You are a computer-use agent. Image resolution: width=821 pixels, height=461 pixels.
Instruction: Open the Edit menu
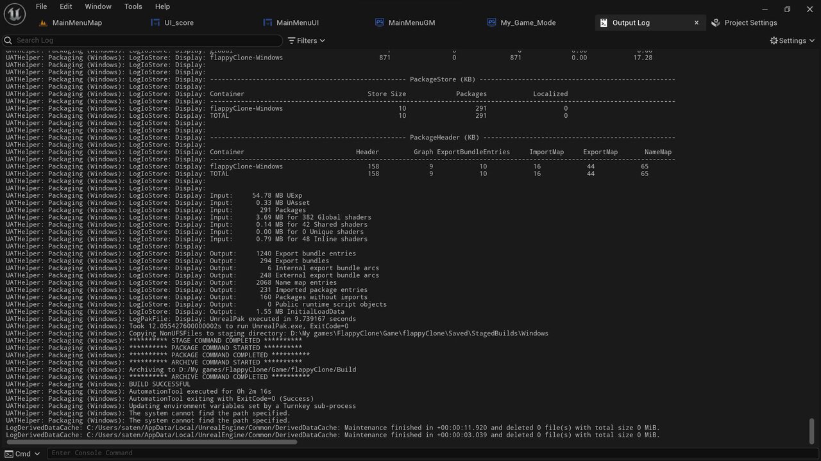(65, 6)
